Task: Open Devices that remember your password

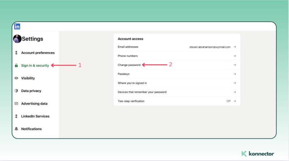Action: pos(142,92)
